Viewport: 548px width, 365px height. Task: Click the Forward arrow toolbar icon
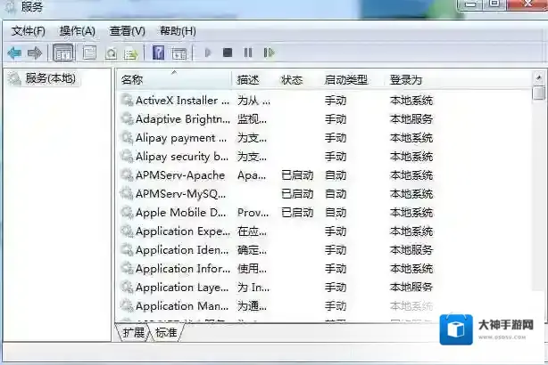coord(35,53)
